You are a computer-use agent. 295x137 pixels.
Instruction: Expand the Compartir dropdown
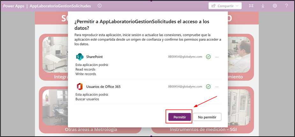click(225, 6)
